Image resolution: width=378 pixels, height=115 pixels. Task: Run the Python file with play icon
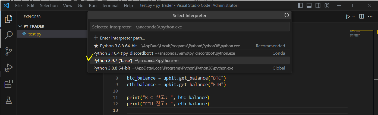(348, 17)
